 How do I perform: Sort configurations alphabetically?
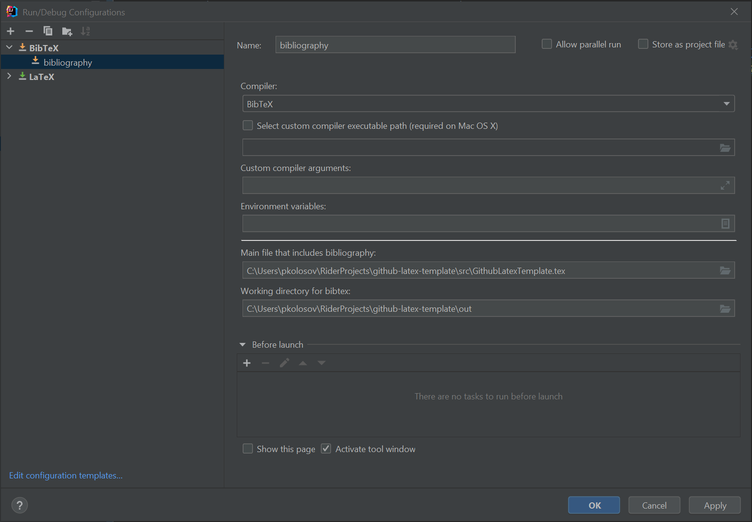(85, 31)
